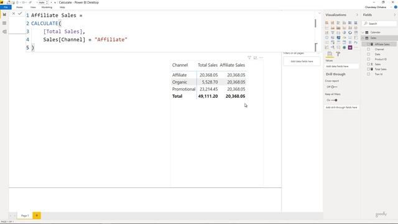Click the formula bar vertical scrollbar
This screenshot has width=398, height=224.
point(315,24)
